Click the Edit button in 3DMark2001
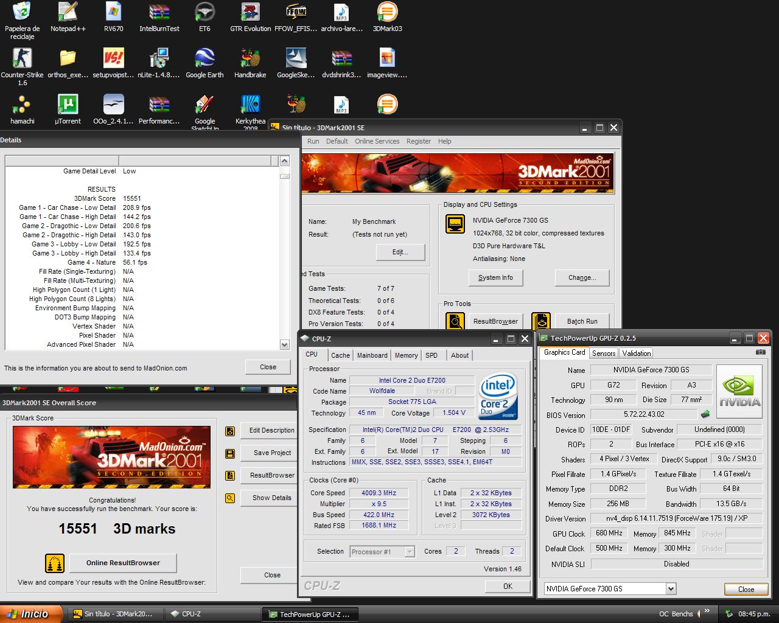This screenshot has width=779, height=623. (400, 252)
